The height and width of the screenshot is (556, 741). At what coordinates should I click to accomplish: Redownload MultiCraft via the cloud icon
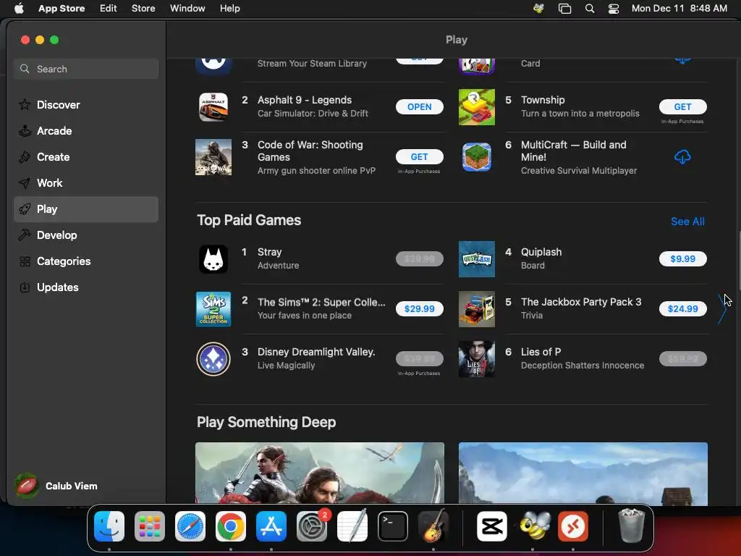tap(682, 156)
